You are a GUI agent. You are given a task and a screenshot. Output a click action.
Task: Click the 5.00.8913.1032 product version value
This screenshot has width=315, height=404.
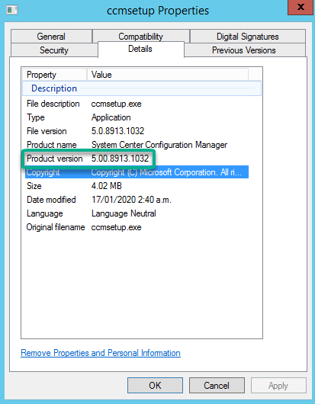[x=120, y=159]
